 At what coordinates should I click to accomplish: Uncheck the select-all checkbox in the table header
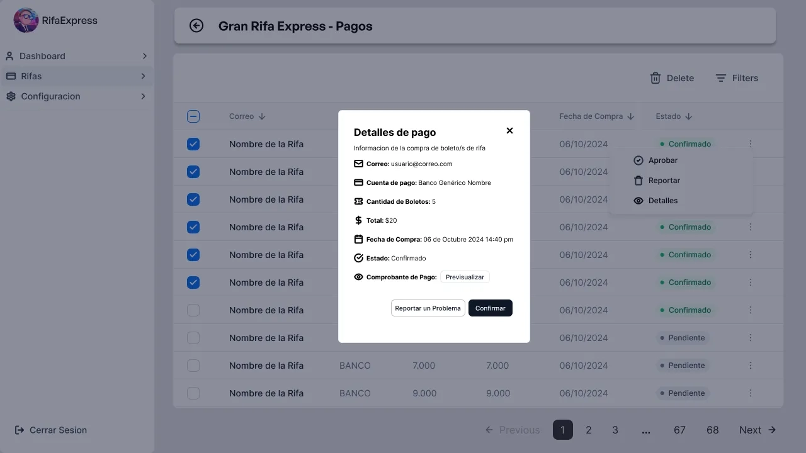click(193, 116)
